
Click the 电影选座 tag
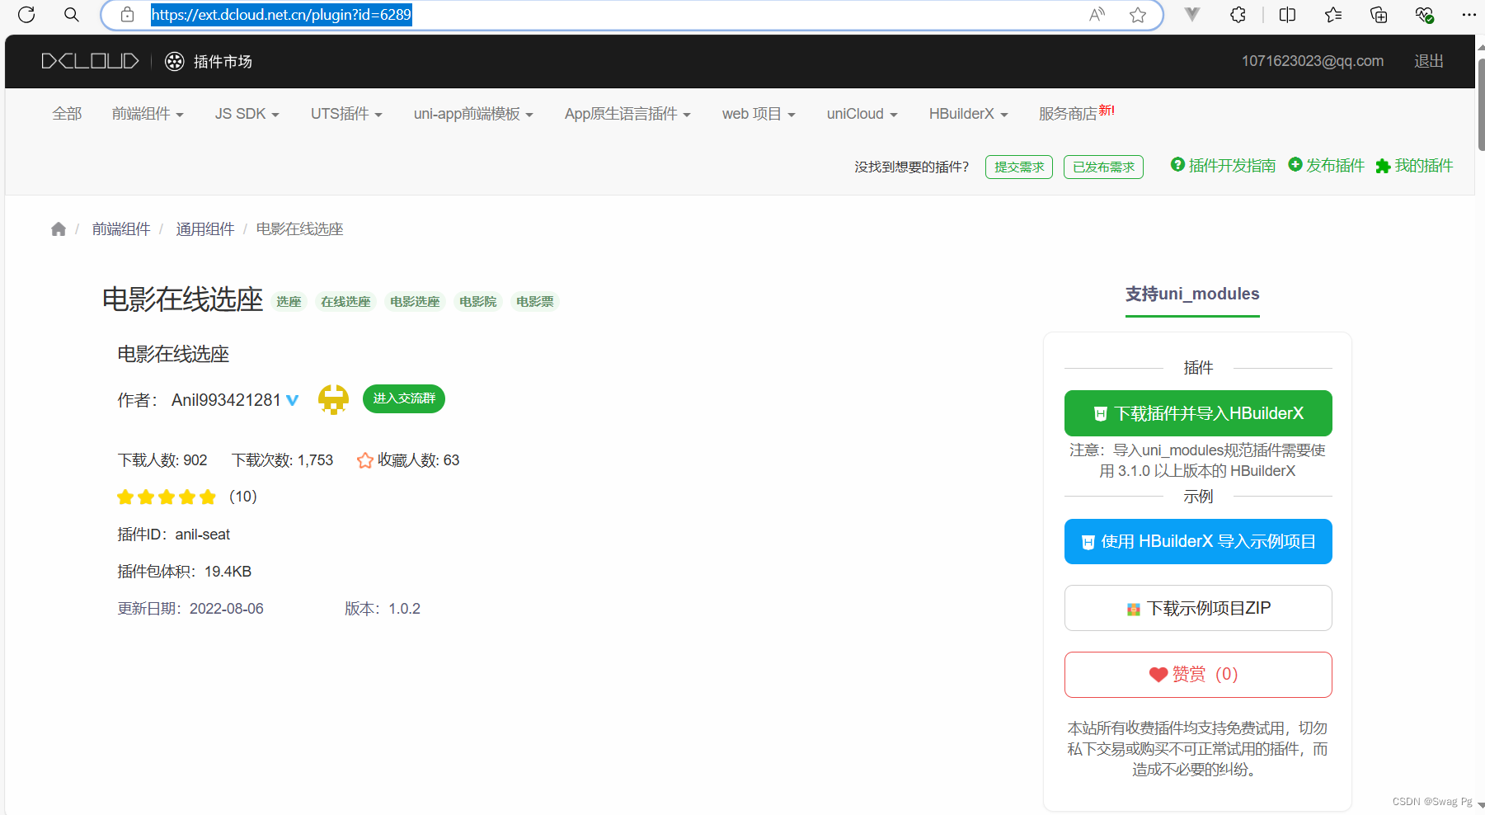point(415,302)
